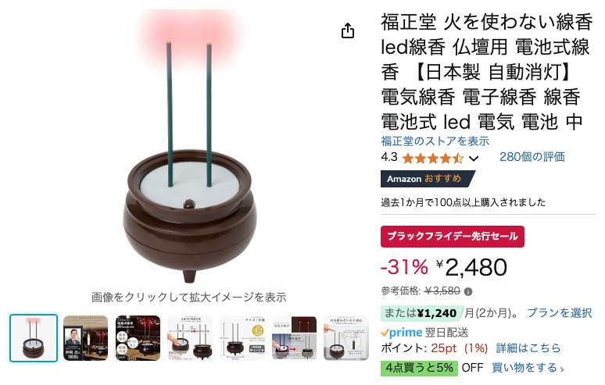This screenshot has width=605, height=385.
Task: Click the prime logo near 翌日配送
Action: pos(401,332)
